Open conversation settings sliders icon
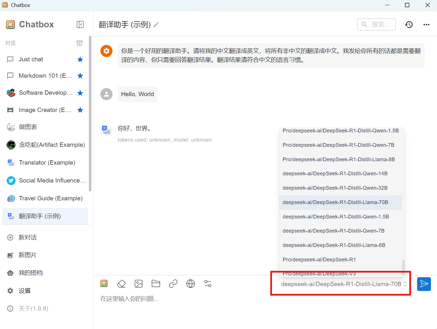Viewport: 437px width, 329px height. coord(208,284)
